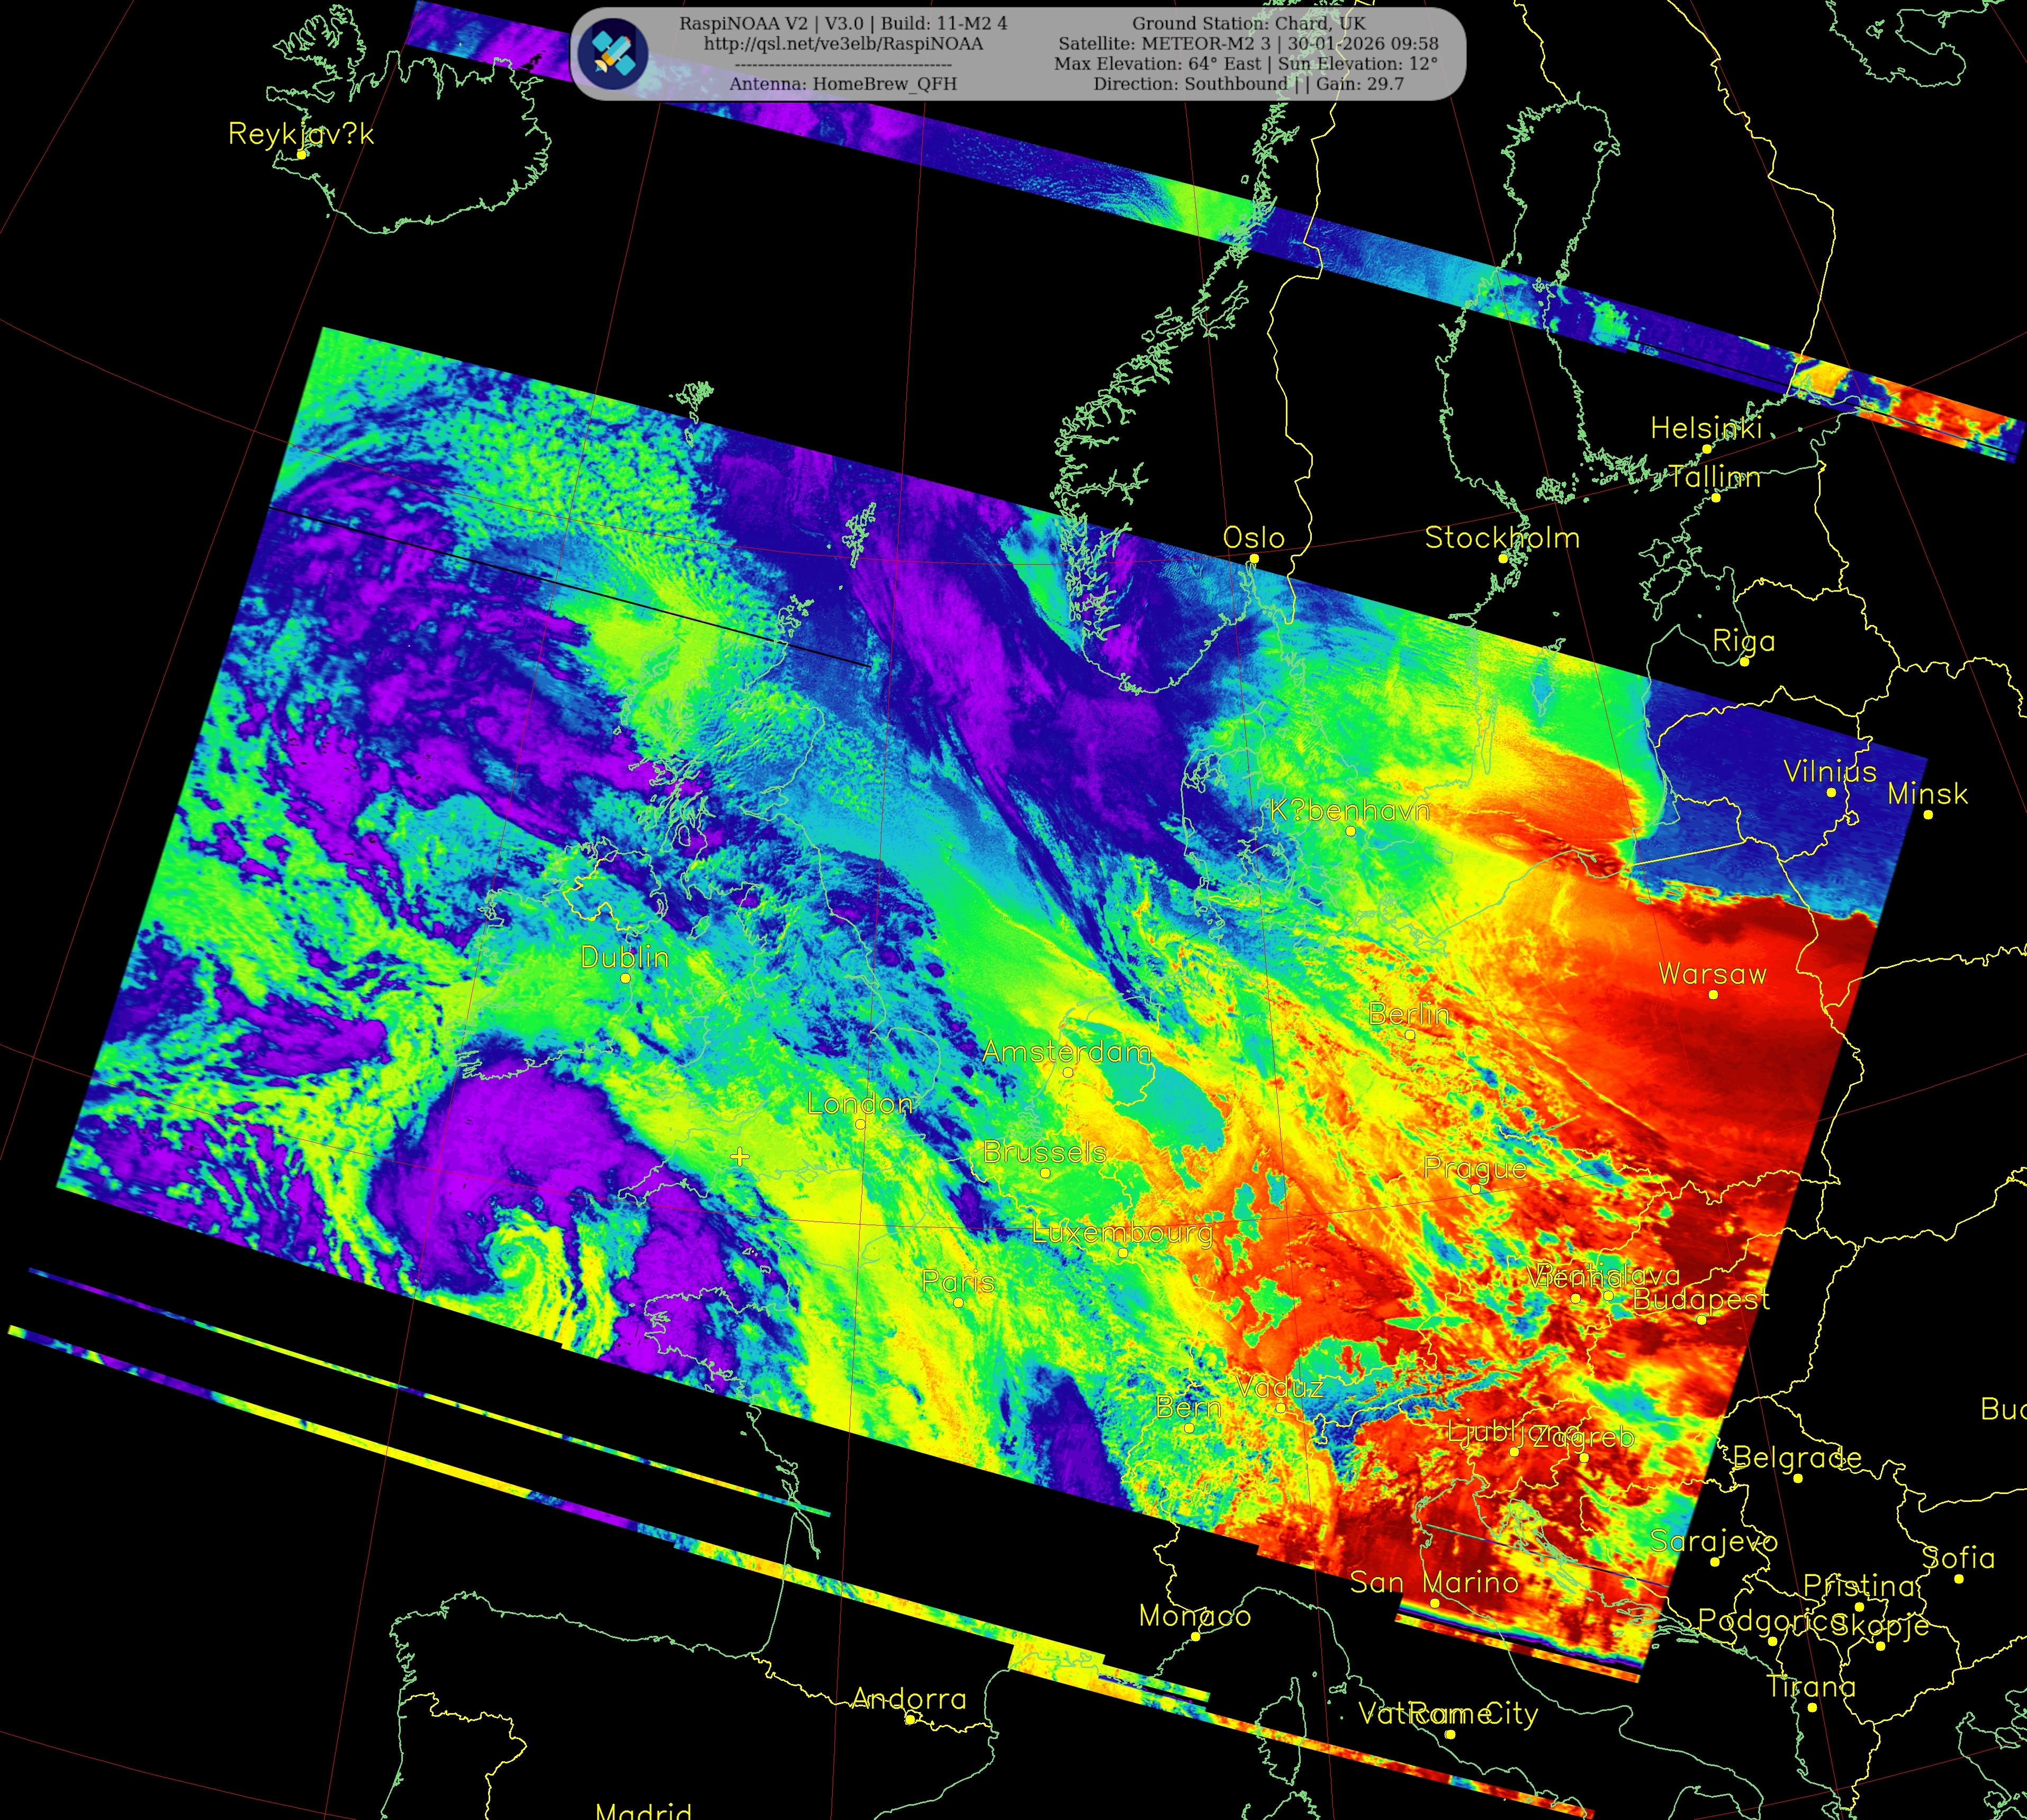Click the Stockholm city label
The width and height of the screenshot is (2027, 1820).
[x=1502, y=538]
